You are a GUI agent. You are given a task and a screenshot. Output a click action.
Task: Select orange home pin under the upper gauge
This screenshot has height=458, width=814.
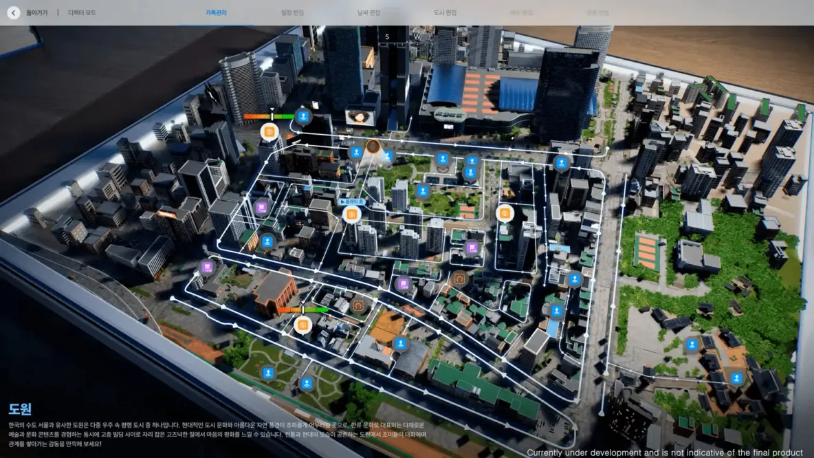(269, 132)
